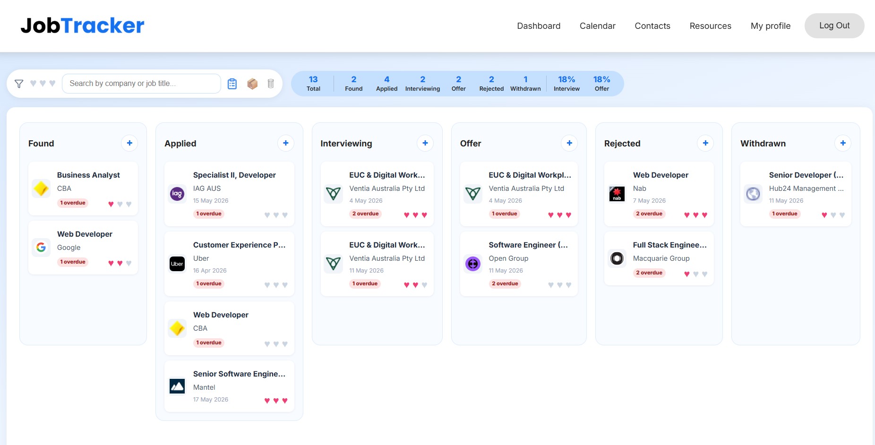The image size is (875, 445).
Task: Add a job to the Rejected column
Action: [705, 143]
